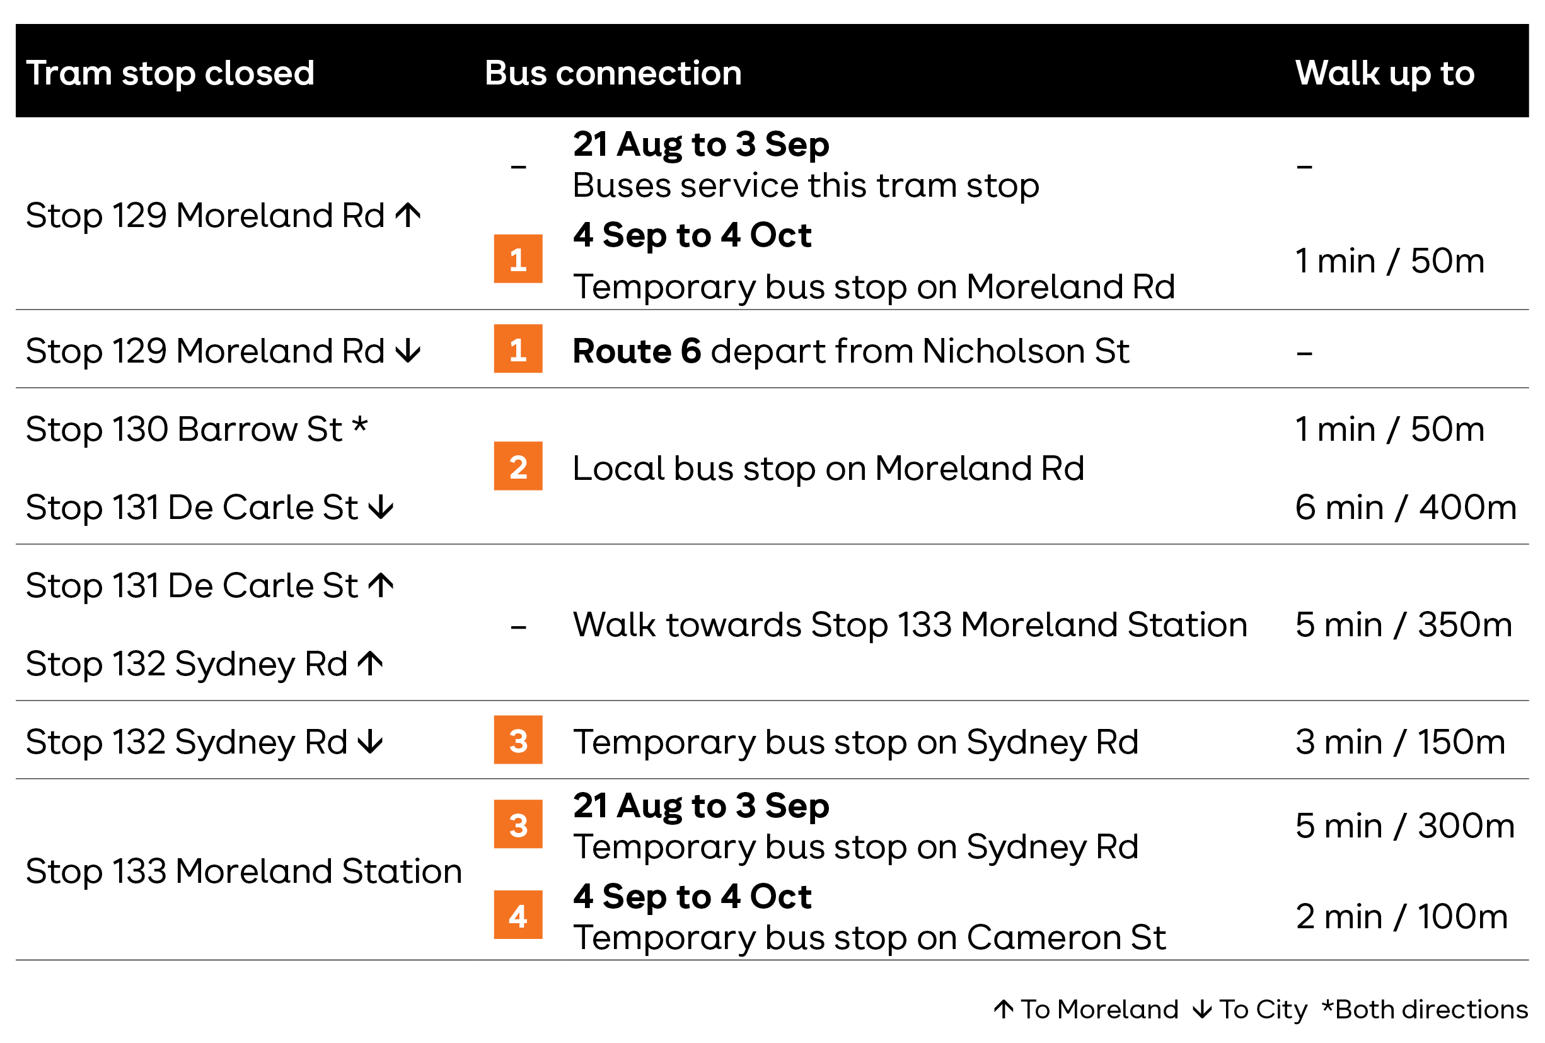The height and width of the screenshot is (1043, 1545).
Task: Click down arrow after Stop 129 Moreland Rd
Action: pyautogui.click(x=408, y=351)
